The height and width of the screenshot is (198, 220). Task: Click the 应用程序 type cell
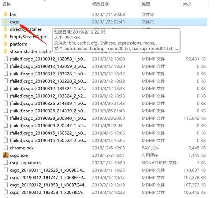(x=150, y=155)
